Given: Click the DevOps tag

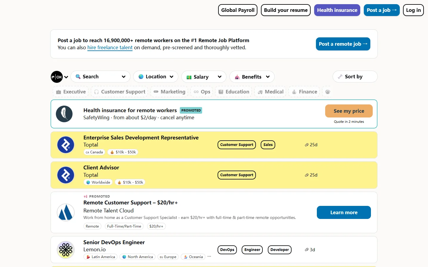Looking at the screenshot, I should coord(227,250).
